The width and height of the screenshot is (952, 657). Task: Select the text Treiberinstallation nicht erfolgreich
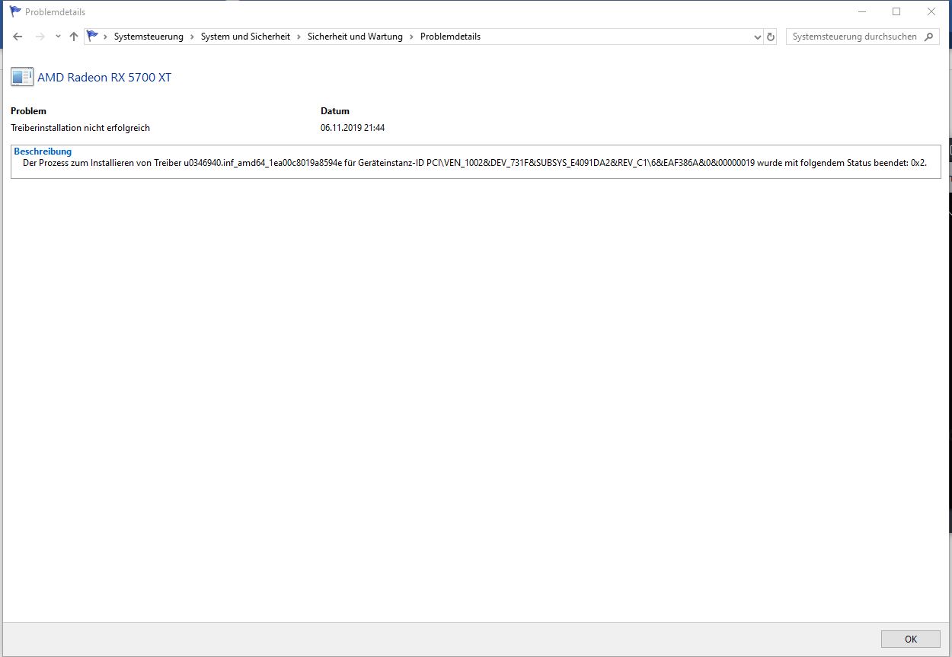[80, 128]
